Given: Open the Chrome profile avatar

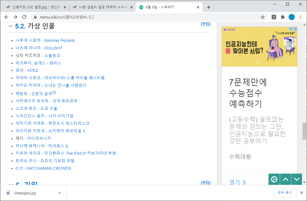Looking at the screenshot, I should tap(291, 17).
